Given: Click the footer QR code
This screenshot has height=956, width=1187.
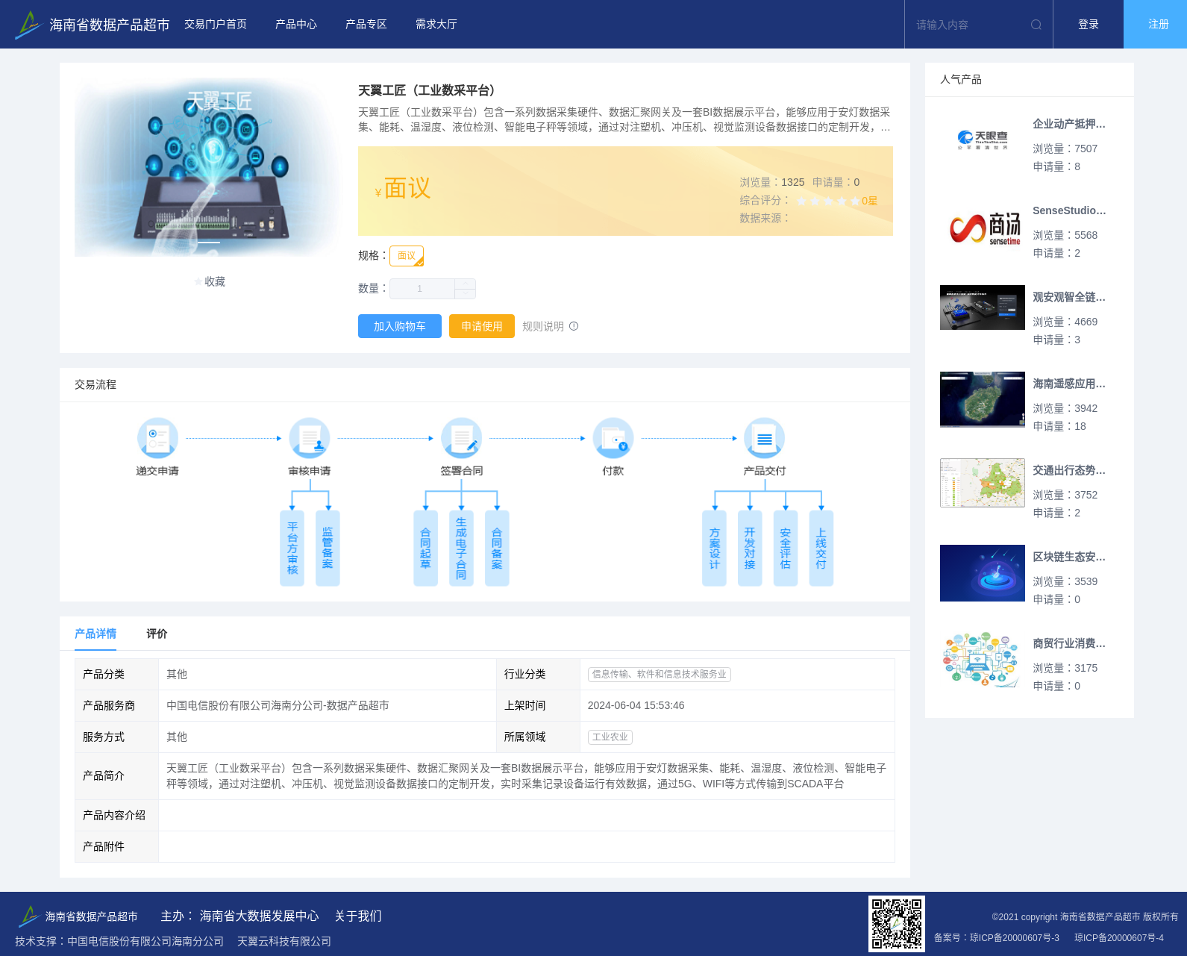Looking at the screenshot, I should [897, 923].
